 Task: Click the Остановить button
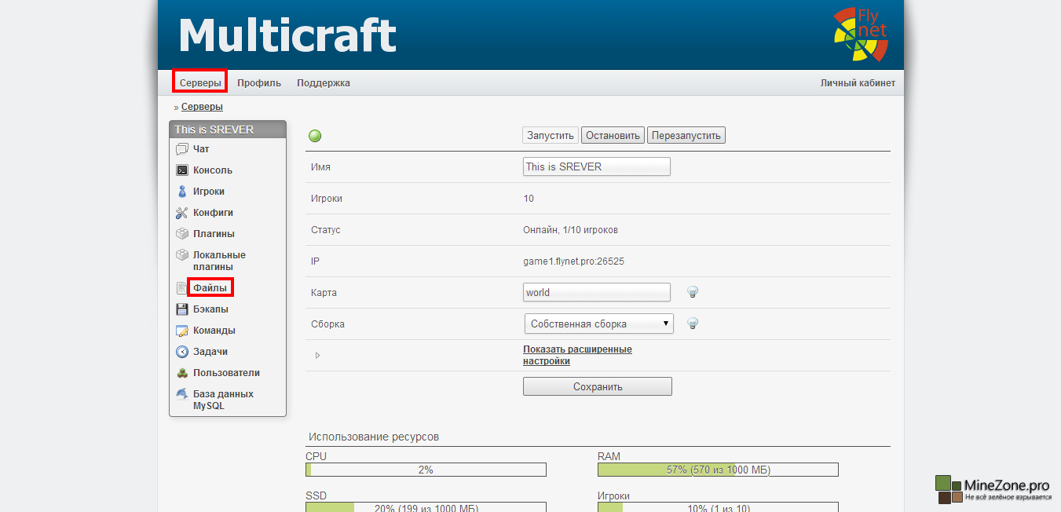click(x=613, y=135)
